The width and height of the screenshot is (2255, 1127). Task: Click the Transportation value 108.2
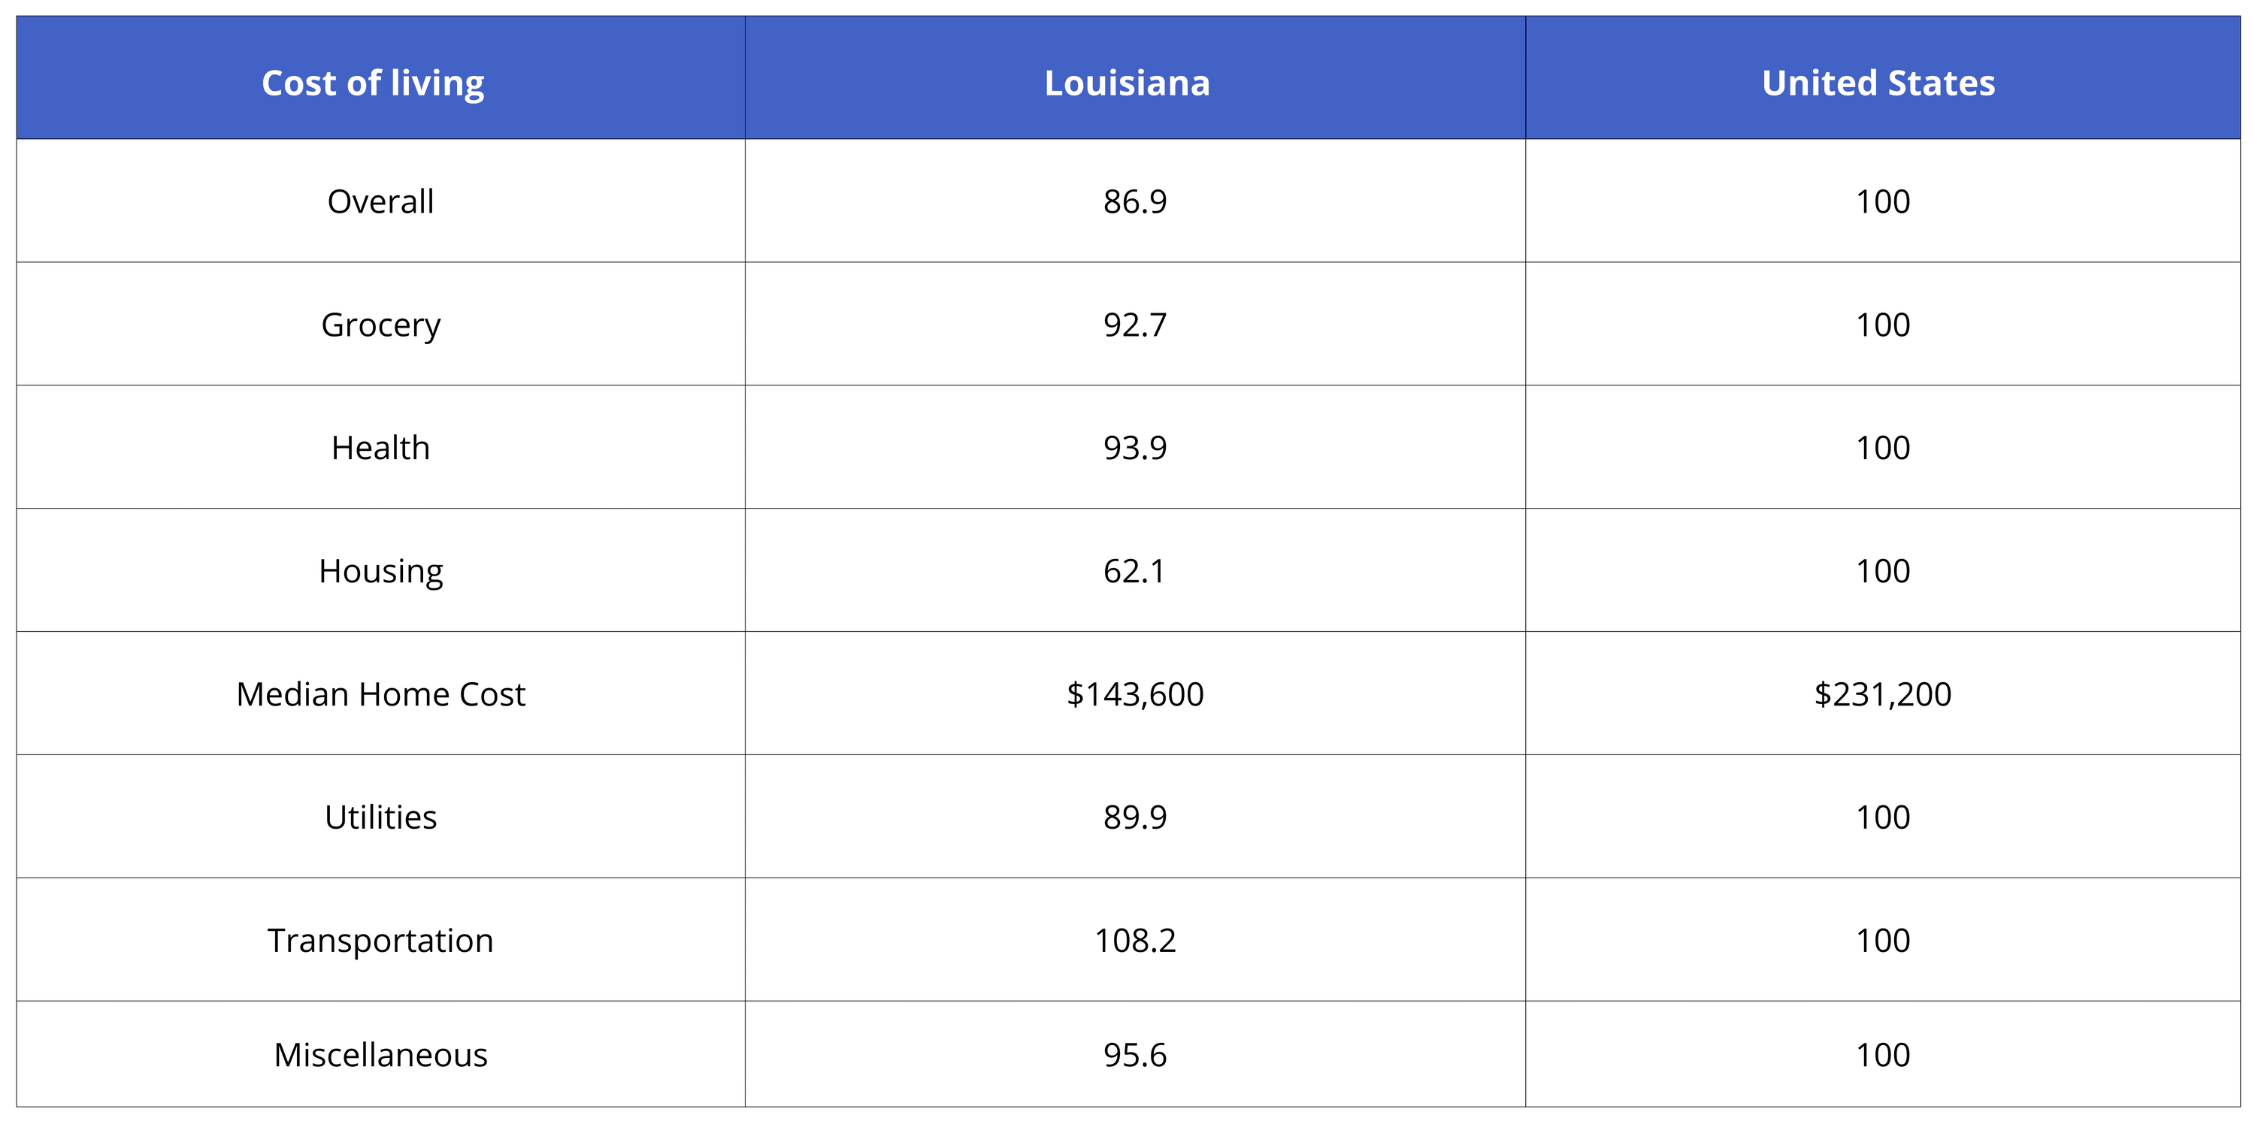[x=1135, y=941]
